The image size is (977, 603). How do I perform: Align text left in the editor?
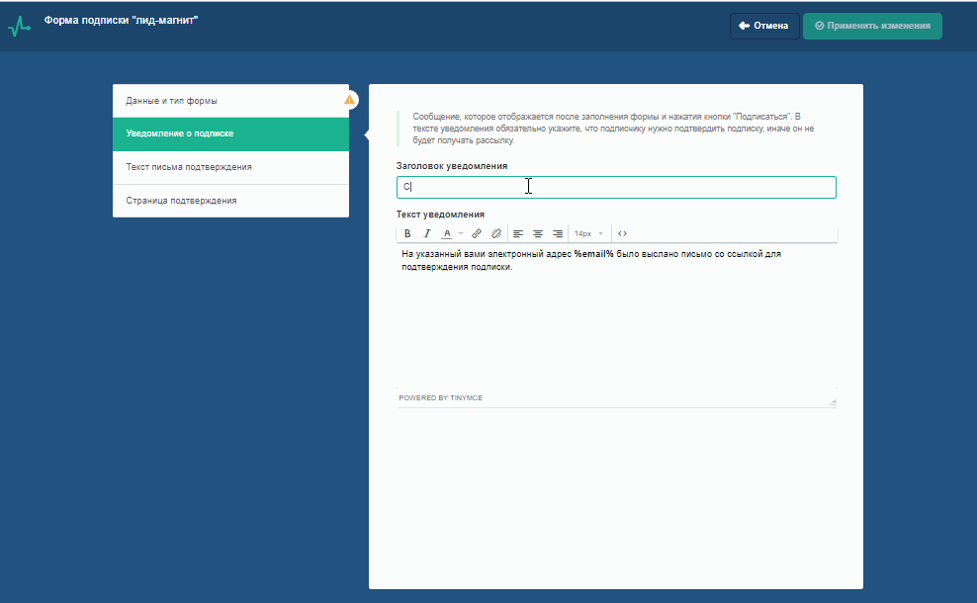[518, 233]
